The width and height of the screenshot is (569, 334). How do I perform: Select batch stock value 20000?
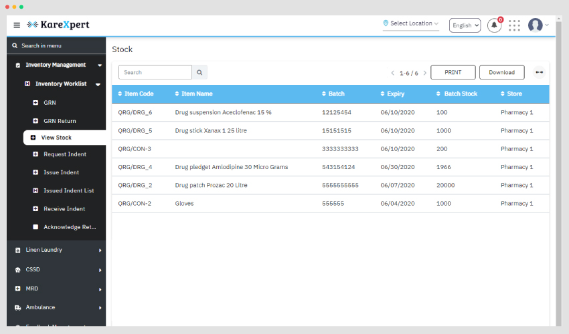[445, 185]
